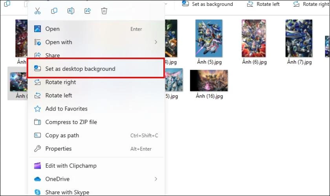Click the Ảnh (16).jpg file name
The image size is (330, 196).
pyautogui.click(x=209, y=96)
